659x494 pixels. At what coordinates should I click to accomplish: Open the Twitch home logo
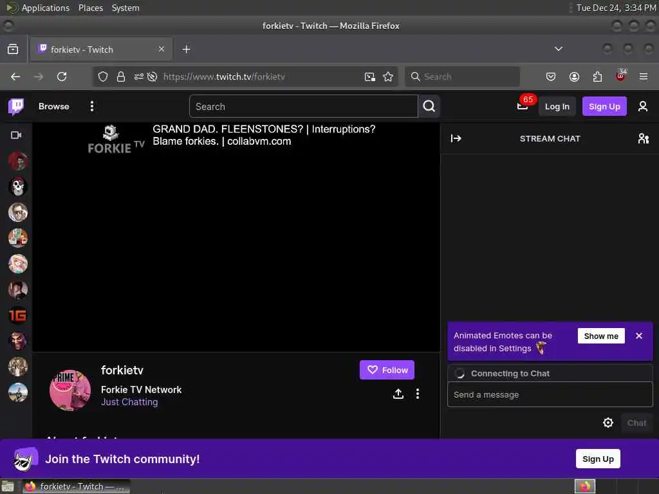tap(16, 107)
